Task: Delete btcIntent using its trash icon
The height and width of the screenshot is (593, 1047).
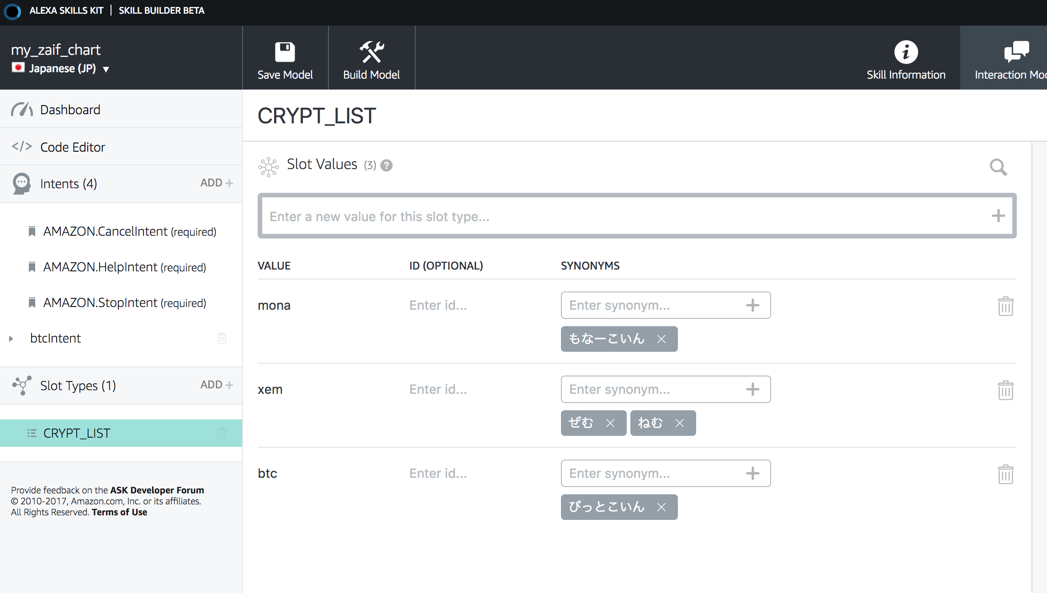Action: pos(222,338)
